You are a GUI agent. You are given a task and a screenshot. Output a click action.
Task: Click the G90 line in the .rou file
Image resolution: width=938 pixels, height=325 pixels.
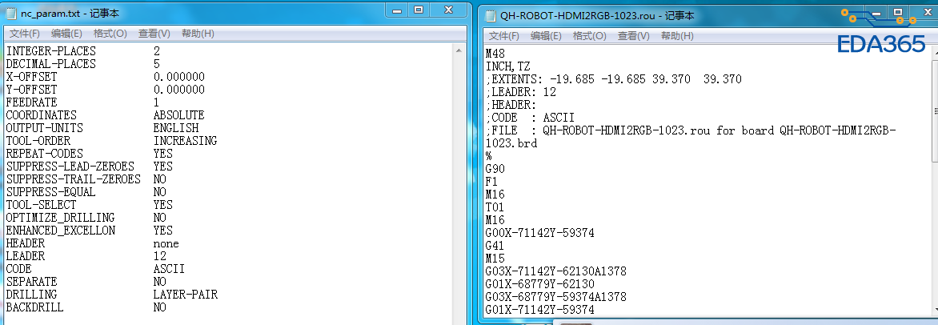[x=495, y=169]
